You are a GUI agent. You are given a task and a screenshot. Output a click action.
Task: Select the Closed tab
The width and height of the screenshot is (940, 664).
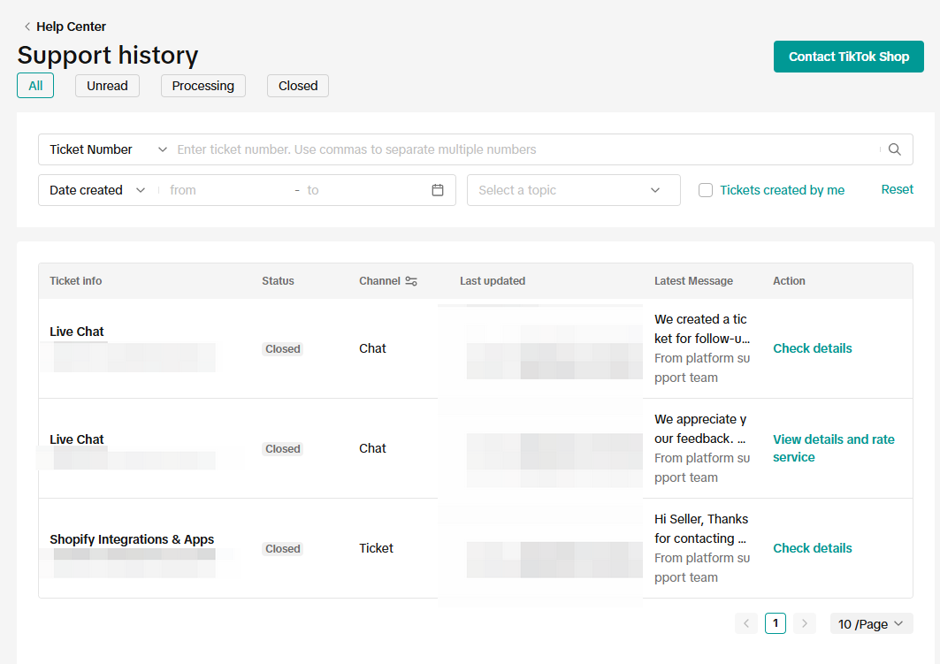298,86
